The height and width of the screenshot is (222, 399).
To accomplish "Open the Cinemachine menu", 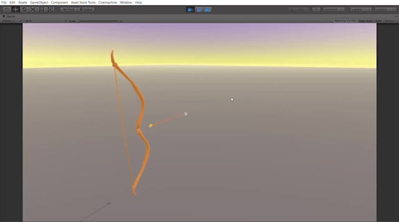I will 107,2.
